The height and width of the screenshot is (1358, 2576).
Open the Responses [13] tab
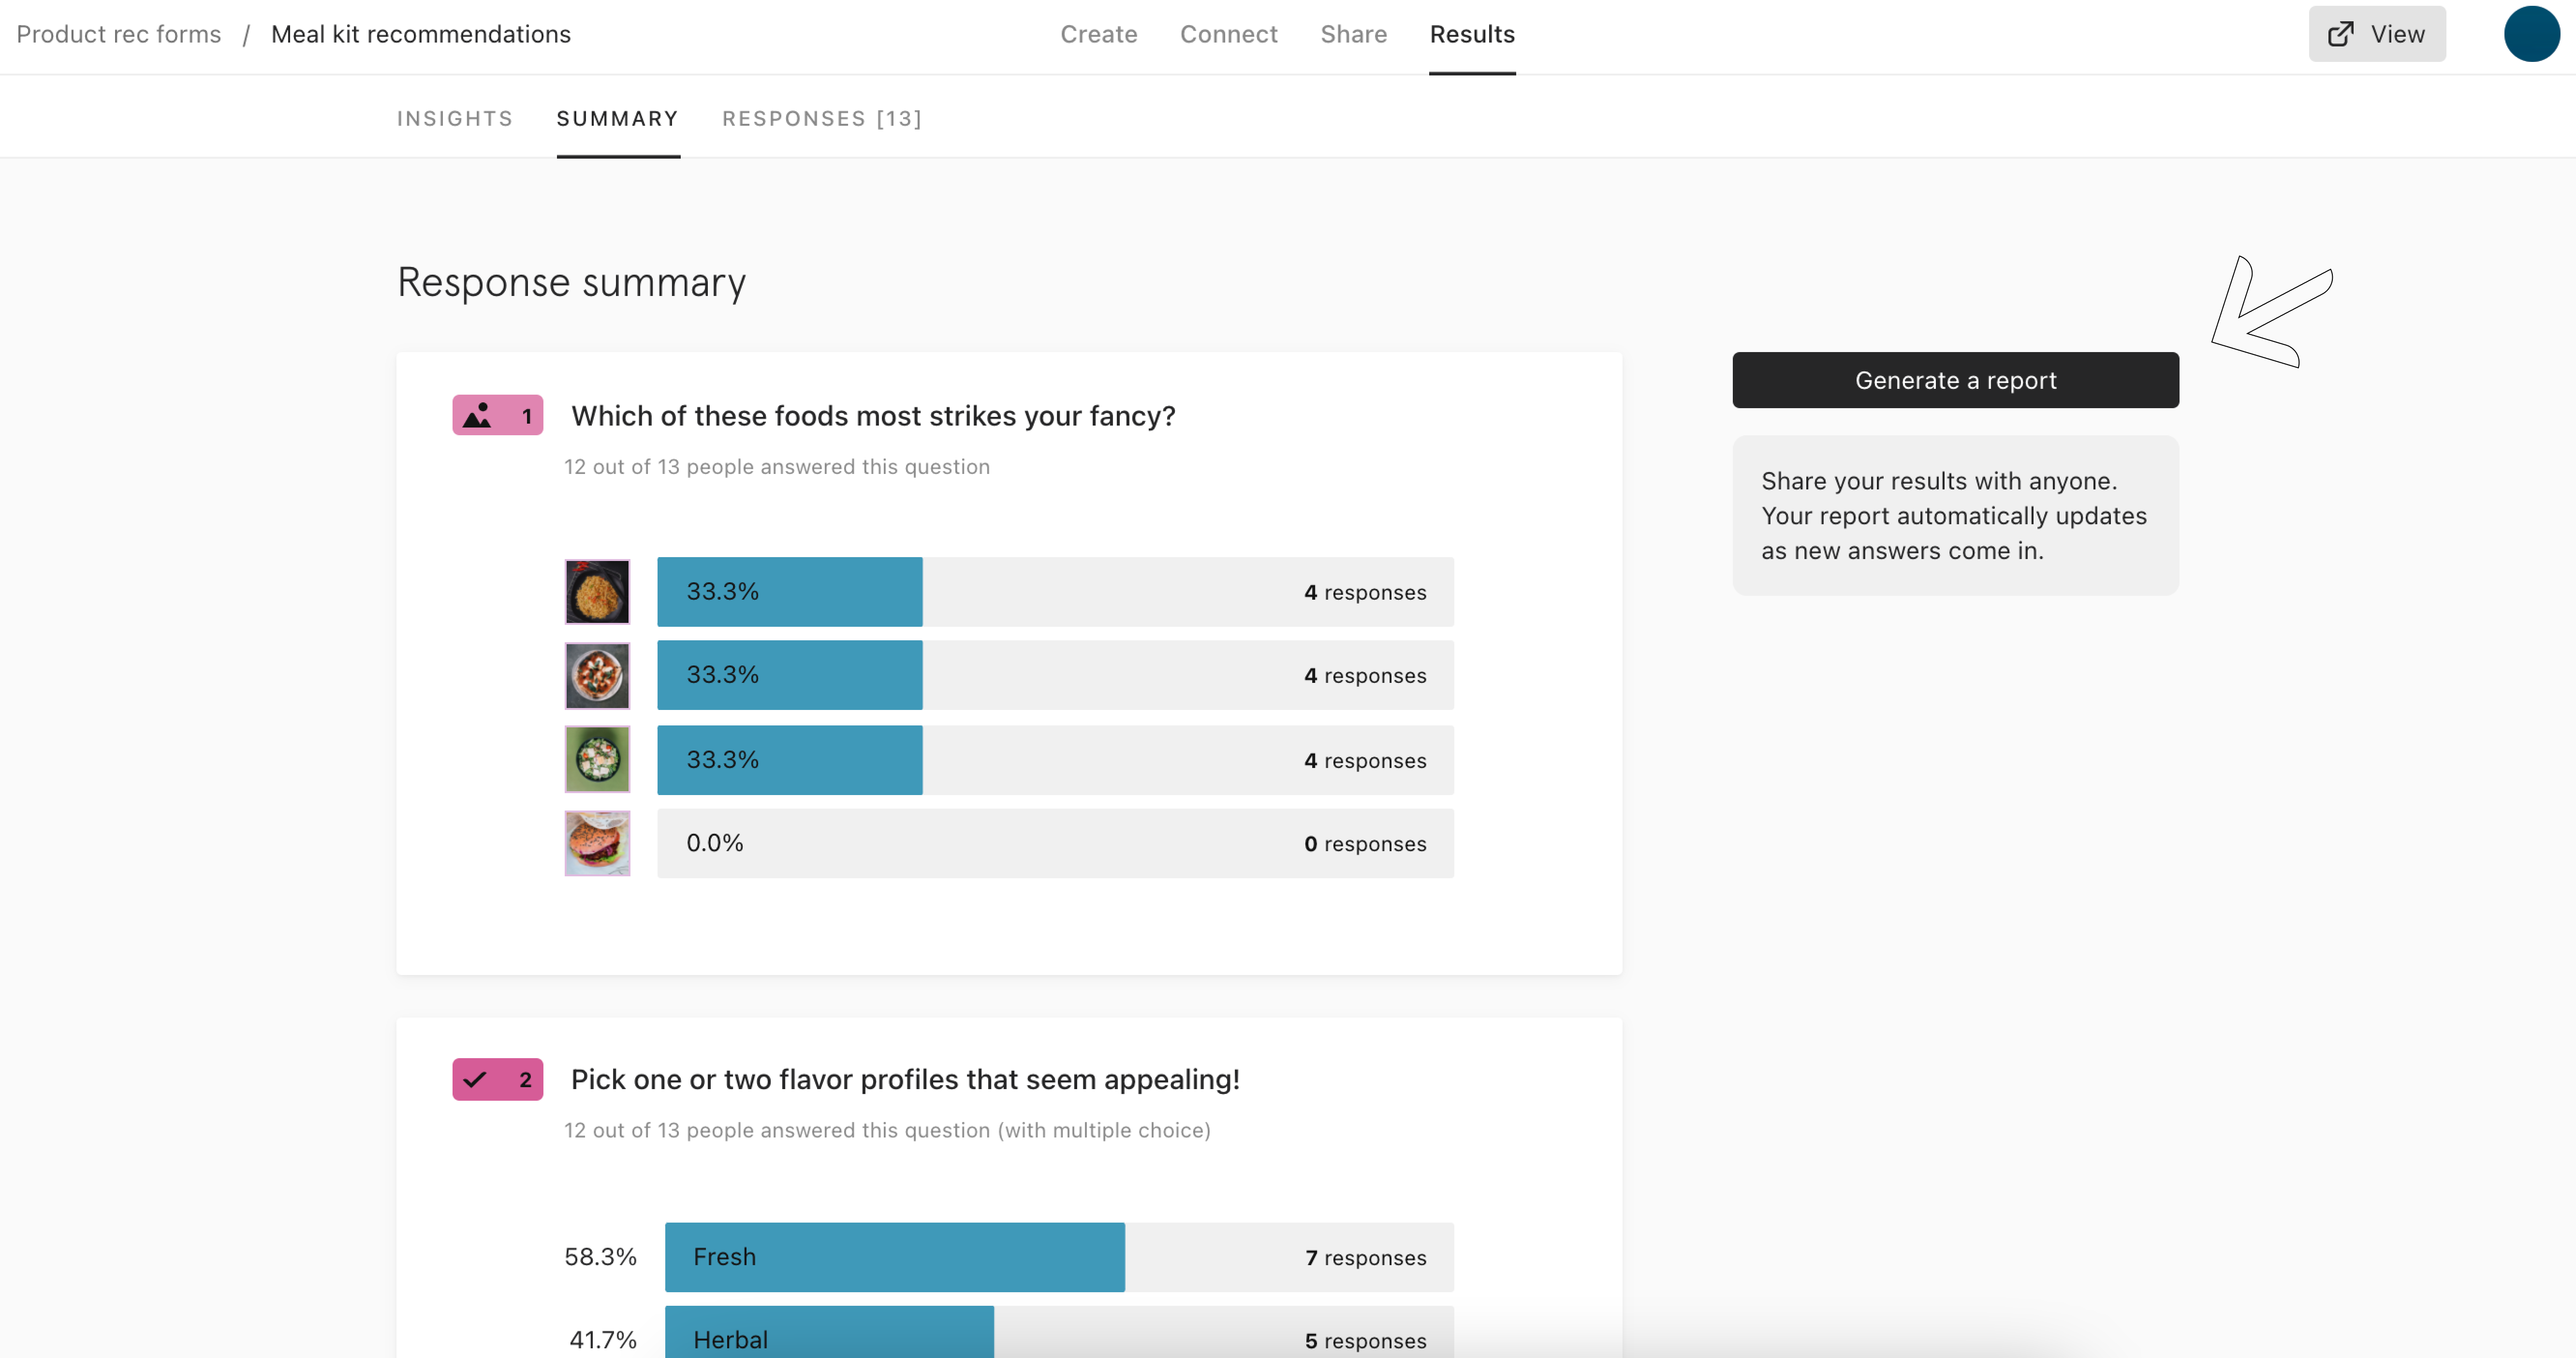[x=823, y=118]
